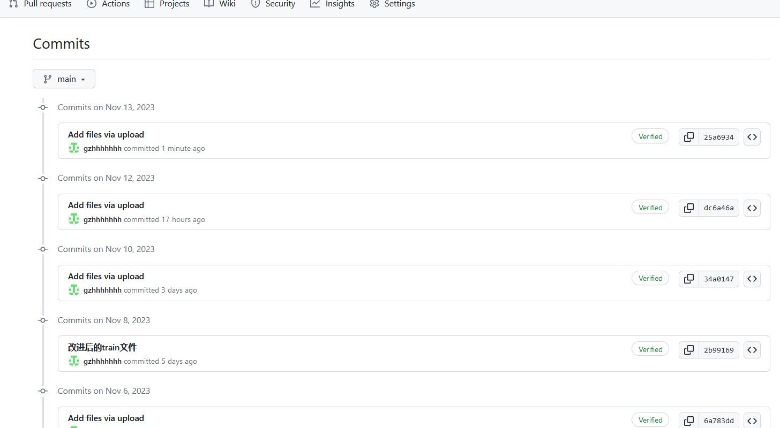
Task: Click the 'committed 5 days ago' timestamp
Action: (x=160, y=362)
